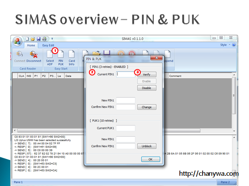Click the command grid vertical scrollbar
This screenshot has height=186, width=249.
(x=234, y=96)
